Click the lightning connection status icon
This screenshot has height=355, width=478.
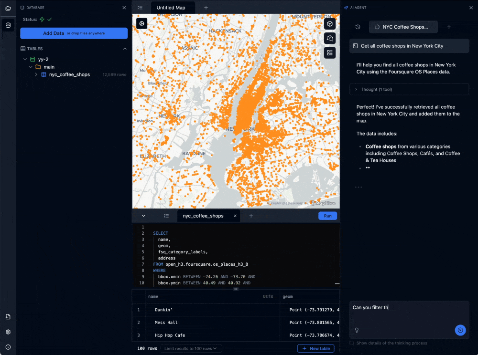tap(42, 19)
